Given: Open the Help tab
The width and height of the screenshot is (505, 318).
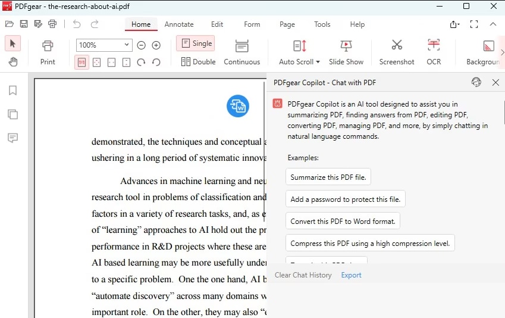Looking at the screenshot, I should 357,24.
